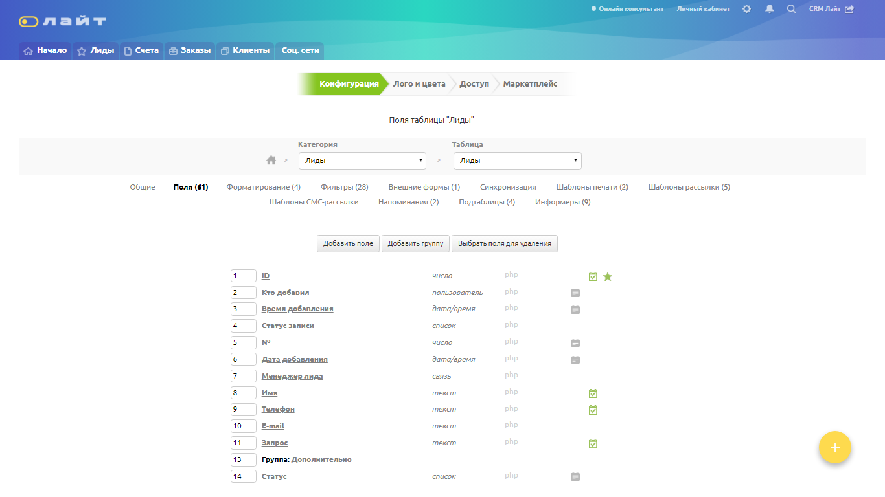The width and height of the screenshot is (885, 497).
Task: Open the settings gear in header
Action: pos(746,9)
